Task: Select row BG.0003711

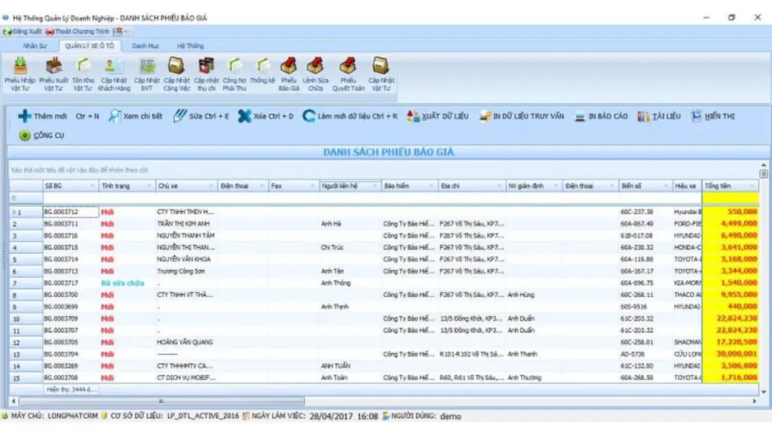Action: tap(384, 224)
